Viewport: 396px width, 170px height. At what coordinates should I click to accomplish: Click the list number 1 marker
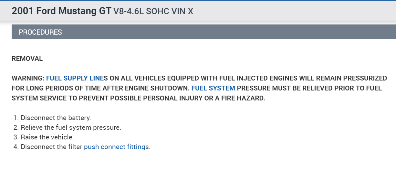(x=16, y=118)
